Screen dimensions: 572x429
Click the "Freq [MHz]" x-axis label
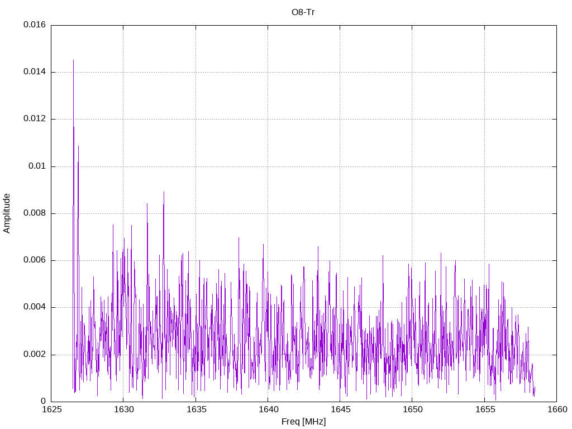[303, 422]
